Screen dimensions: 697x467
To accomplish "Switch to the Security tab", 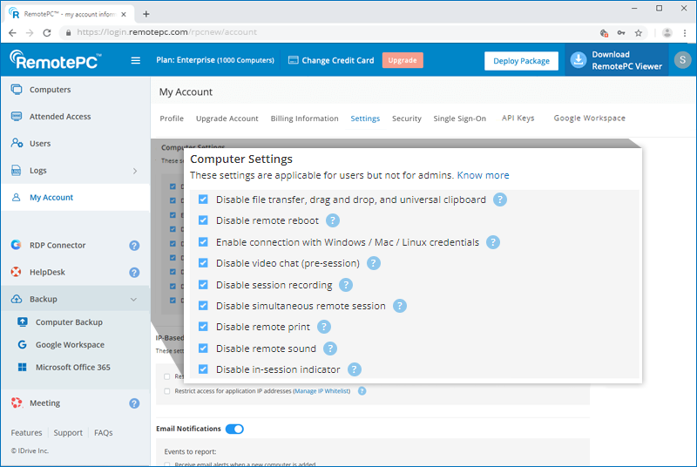I will click(406, 118).
